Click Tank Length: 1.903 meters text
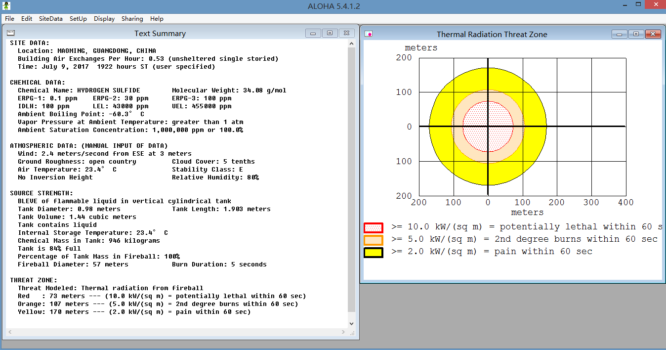The height and width of the screenshot is (350, 666). (x=221, y=209)
